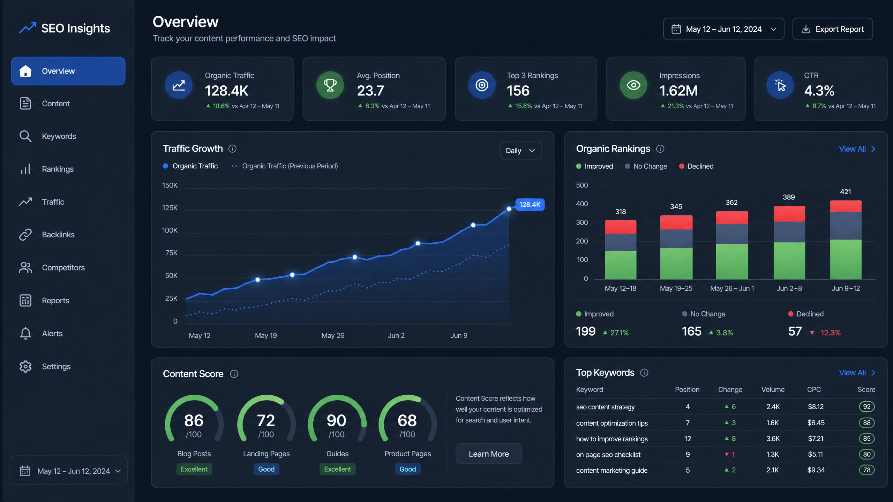Image resolution: width=893 pixels, height=502 pixels.
Task: Open the Overview menu item
Action: point(68,71)
